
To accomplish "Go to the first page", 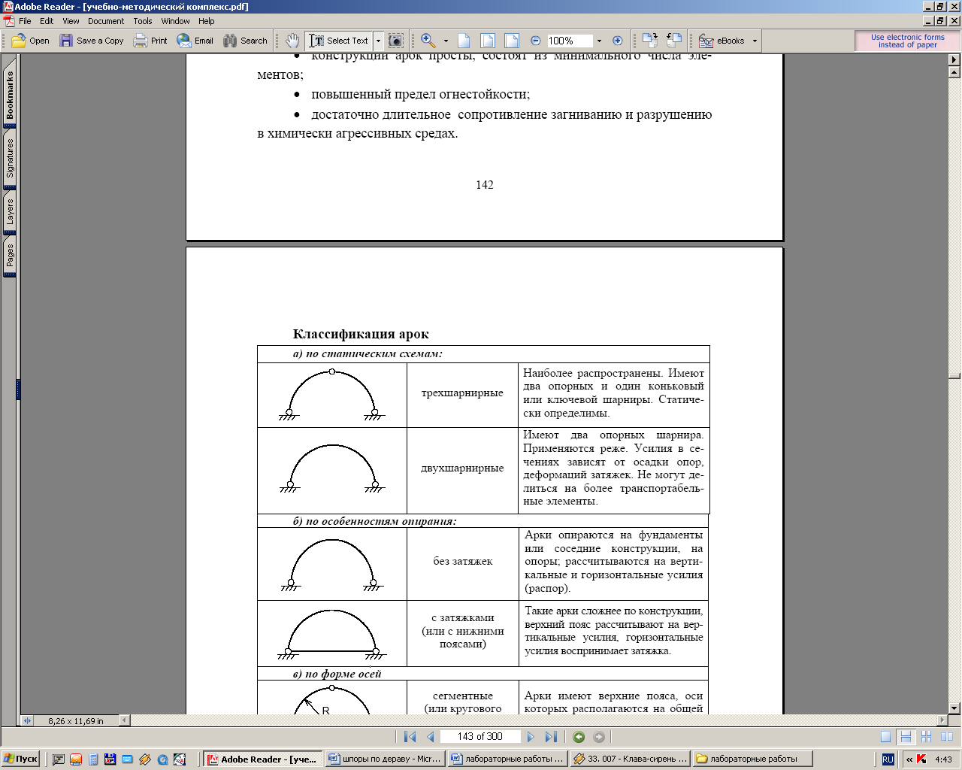I will tap(410, 737).
